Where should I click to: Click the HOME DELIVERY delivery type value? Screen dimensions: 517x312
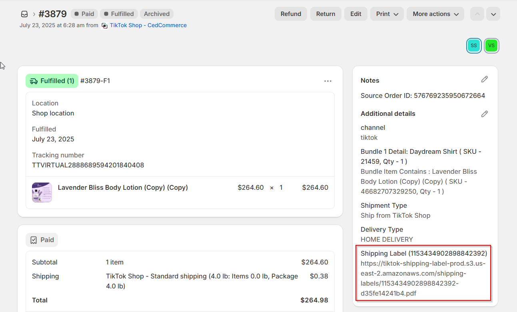pyautogui.click(x=387, y=239)
